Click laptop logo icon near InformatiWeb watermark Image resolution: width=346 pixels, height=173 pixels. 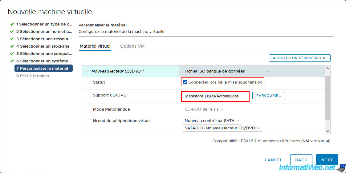pyautogui.click(x=341, y=168)
